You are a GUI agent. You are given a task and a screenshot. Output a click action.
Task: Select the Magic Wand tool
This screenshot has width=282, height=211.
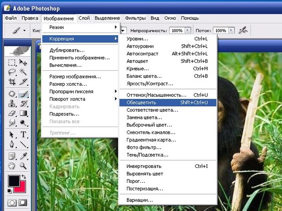pyautogui.click(x=23, y=72)
